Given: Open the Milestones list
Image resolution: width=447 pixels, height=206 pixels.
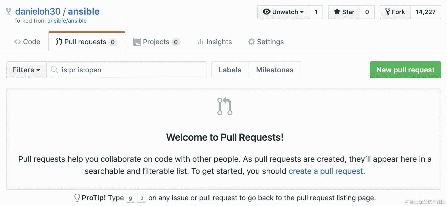Looking at the screenshot, I should coord(275,70).
